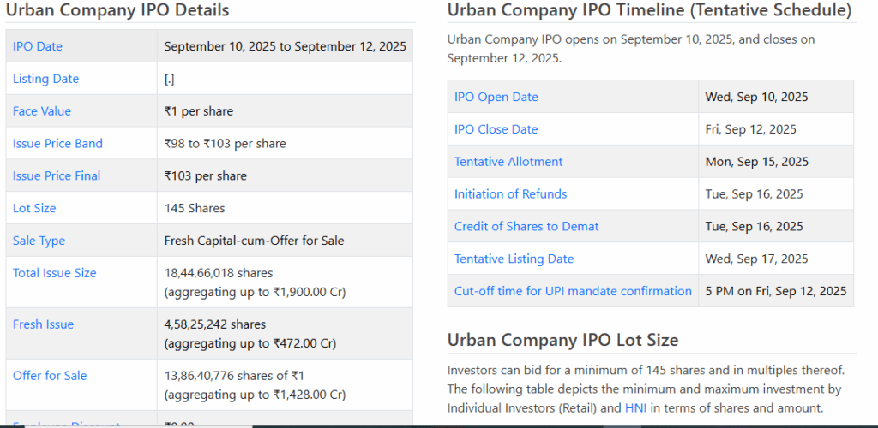Click the Tentative Listing Date link

[x=514, y=259]
